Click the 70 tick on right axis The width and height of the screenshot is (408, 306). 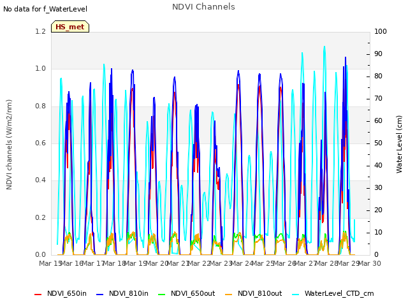click(x=378, y=99)
